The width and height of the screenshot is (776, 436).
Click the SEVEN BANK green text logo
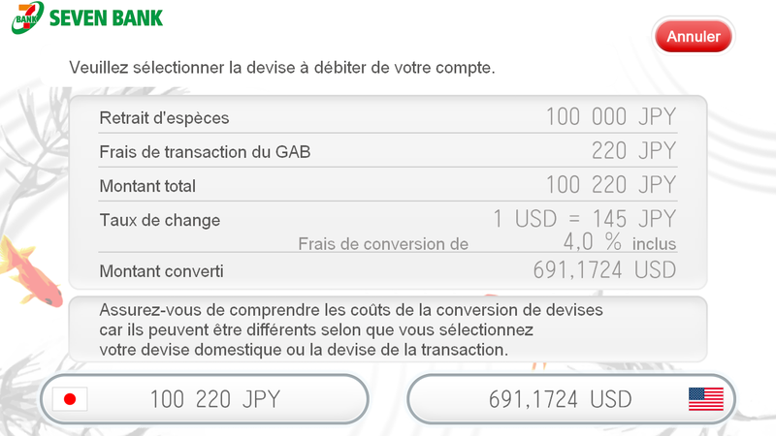[106, 18]
